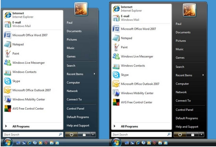This screenshot has height=147, width=216.
Task: Open Microsoft Office Outlook 2007 in the black Start menu
Action: click(x=141, y=84)
